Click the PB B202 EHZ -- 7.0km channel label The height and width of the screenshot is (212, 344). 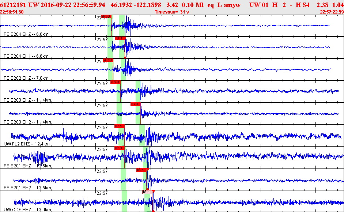[26, 78]
